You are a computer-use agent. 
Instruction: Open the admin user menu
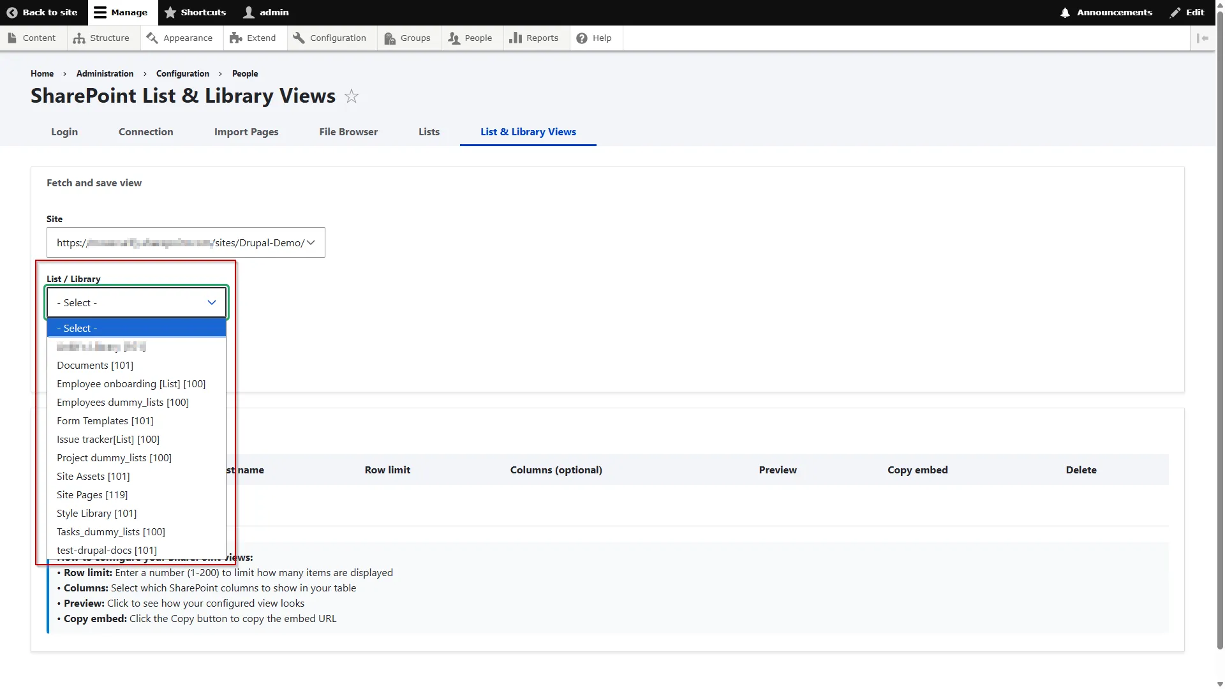click(266, 12)
